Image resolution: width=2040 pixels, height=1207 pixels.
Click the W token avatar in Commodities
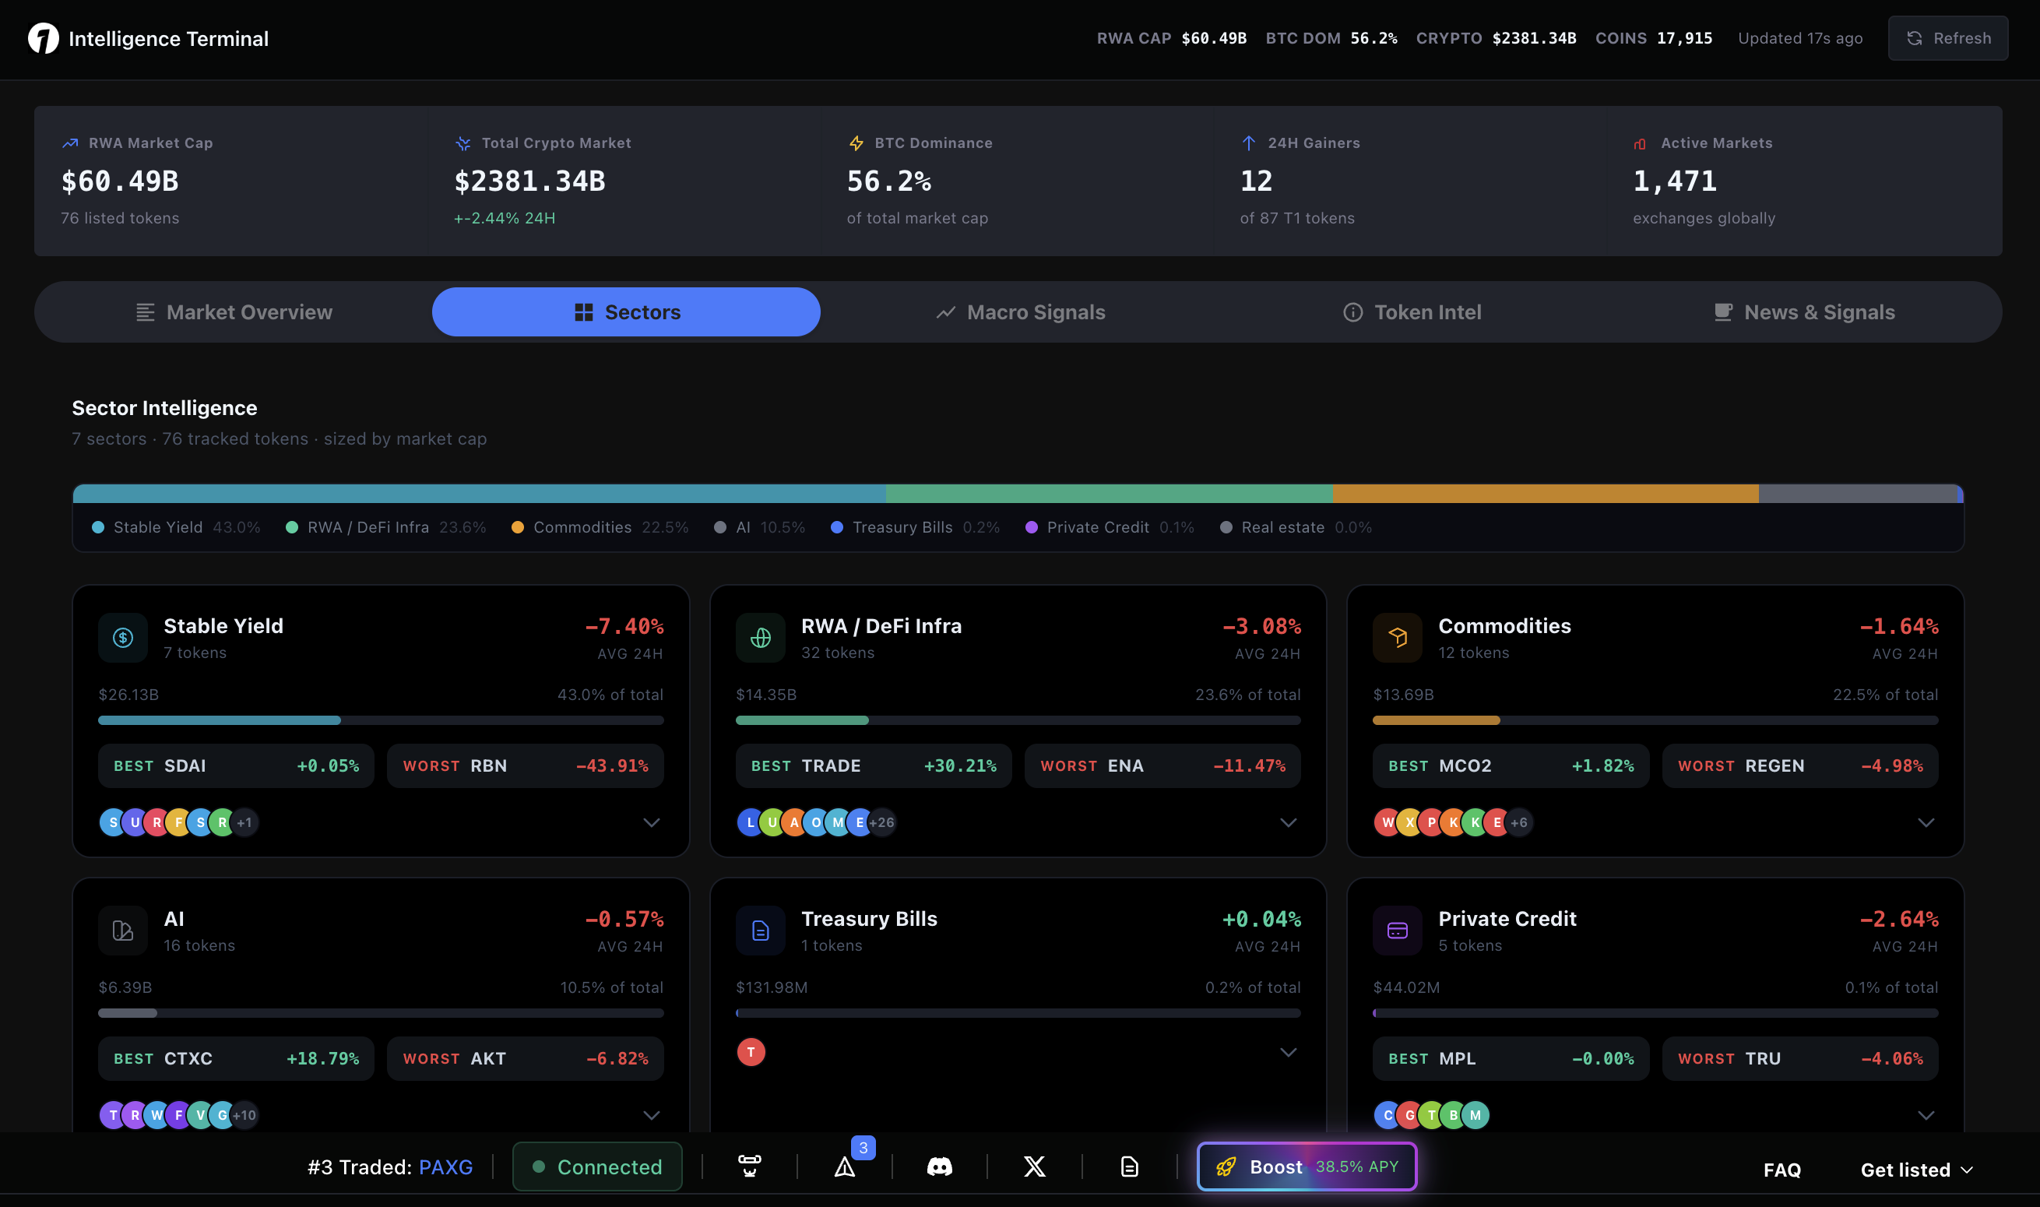(1388, 822)
